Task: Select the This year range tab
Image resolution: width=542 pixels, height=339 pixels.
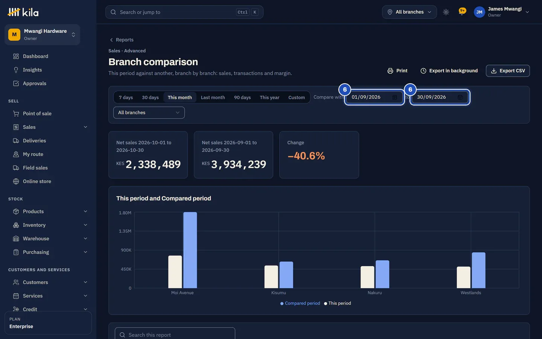Action: 269,97
